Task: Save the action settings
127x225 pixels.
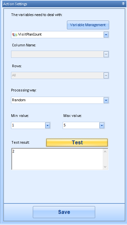Action: [64, 212]
